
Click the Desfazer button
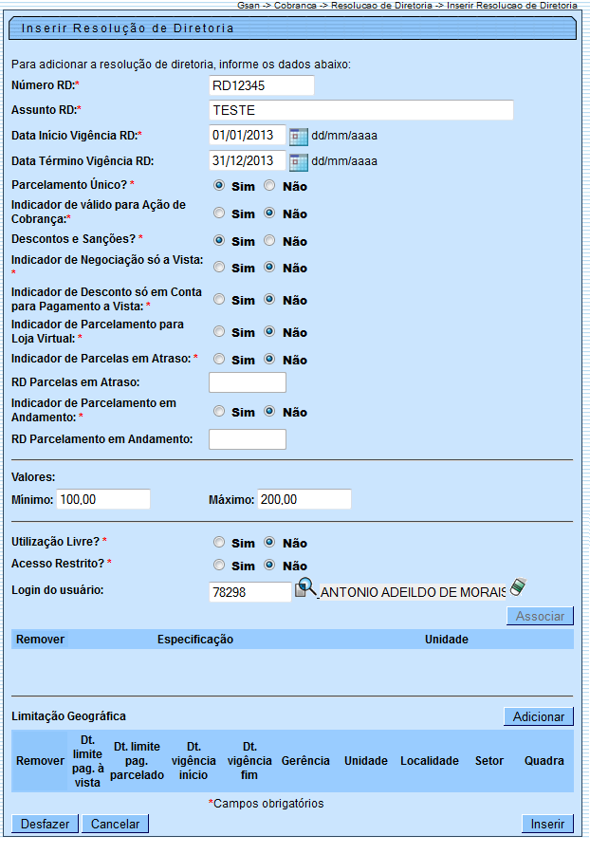click(x=46, y=824)
